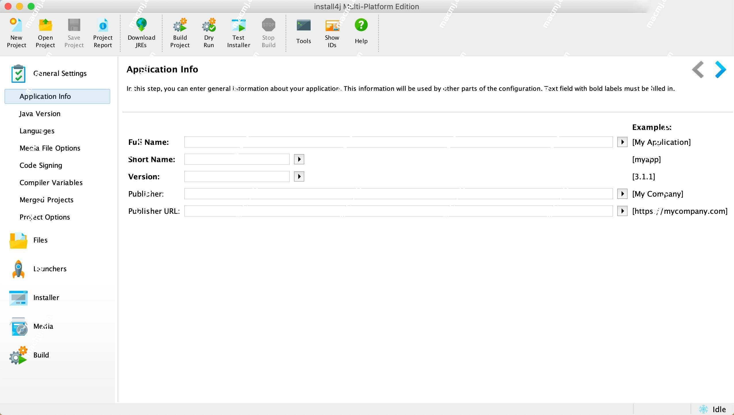
Task: Go to next step with blue arrow
Action: (720, 70)
